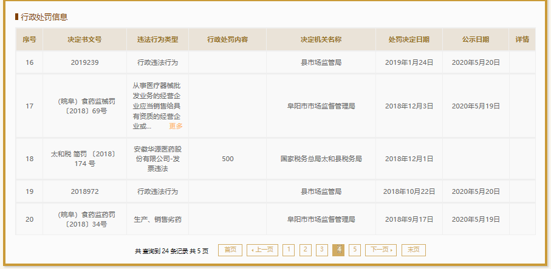
Task: Select the 公示日期 column header
Action: tap(475, 39)
